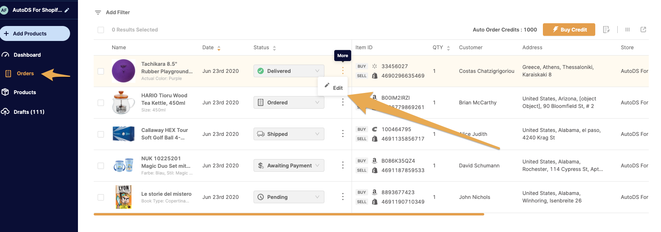
Task: Click the pencil icon beside the store name
Action: click(x=67, y=10)
